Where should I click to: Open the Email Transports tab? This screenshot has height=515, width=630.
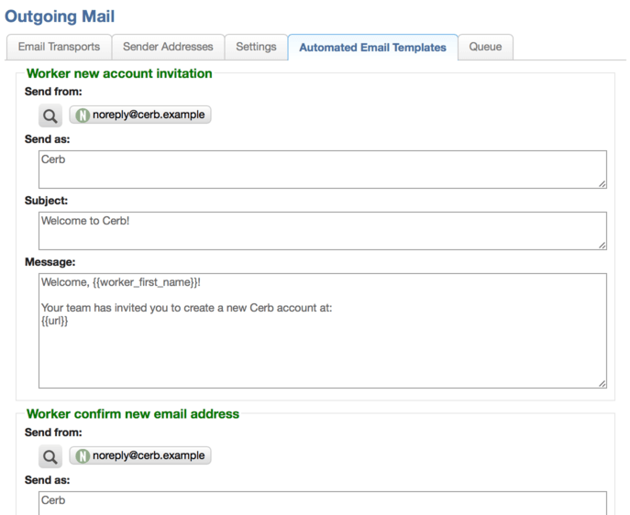pos(59,47)
